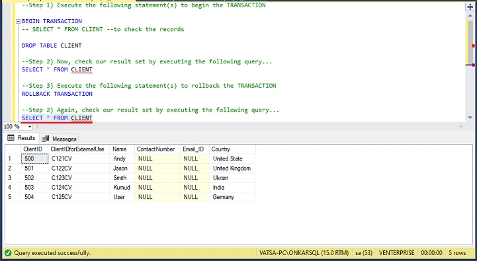
Task: Select the Name cell Andy
Action: tap(122, 159)
